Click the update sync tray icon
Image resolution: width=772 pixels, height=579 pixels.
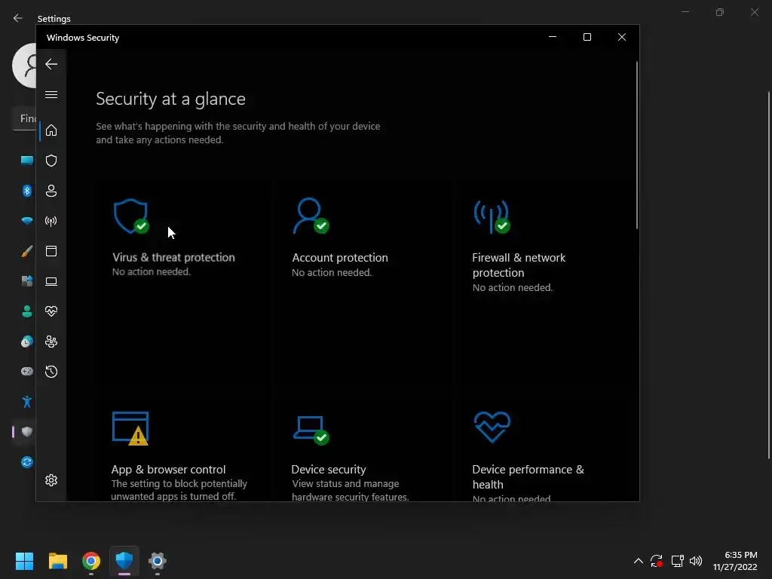[657, 561]
